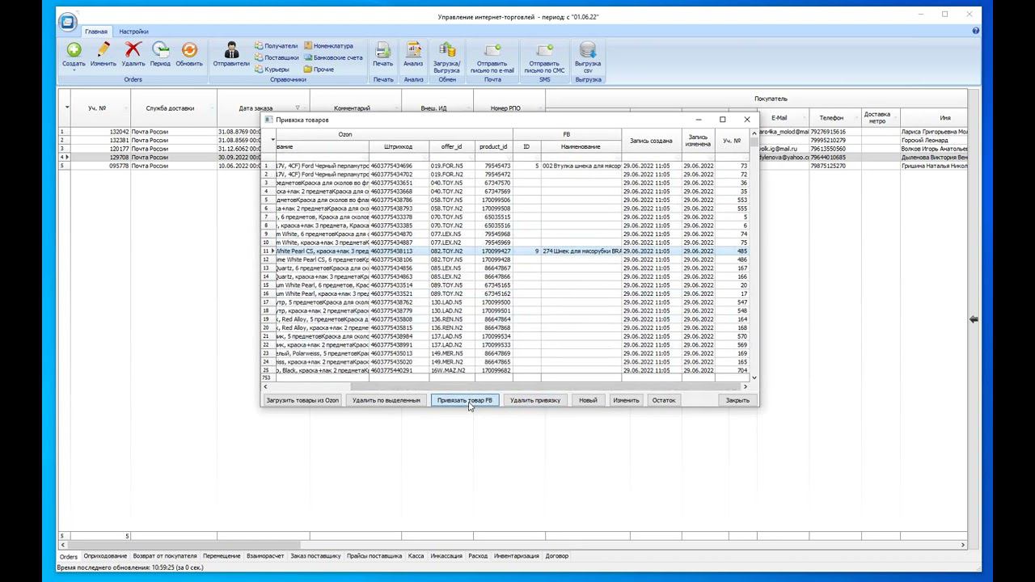Screen dimensions: 1035x582
Task: Click the blue help question icon
Action: [x=977, y=31]
